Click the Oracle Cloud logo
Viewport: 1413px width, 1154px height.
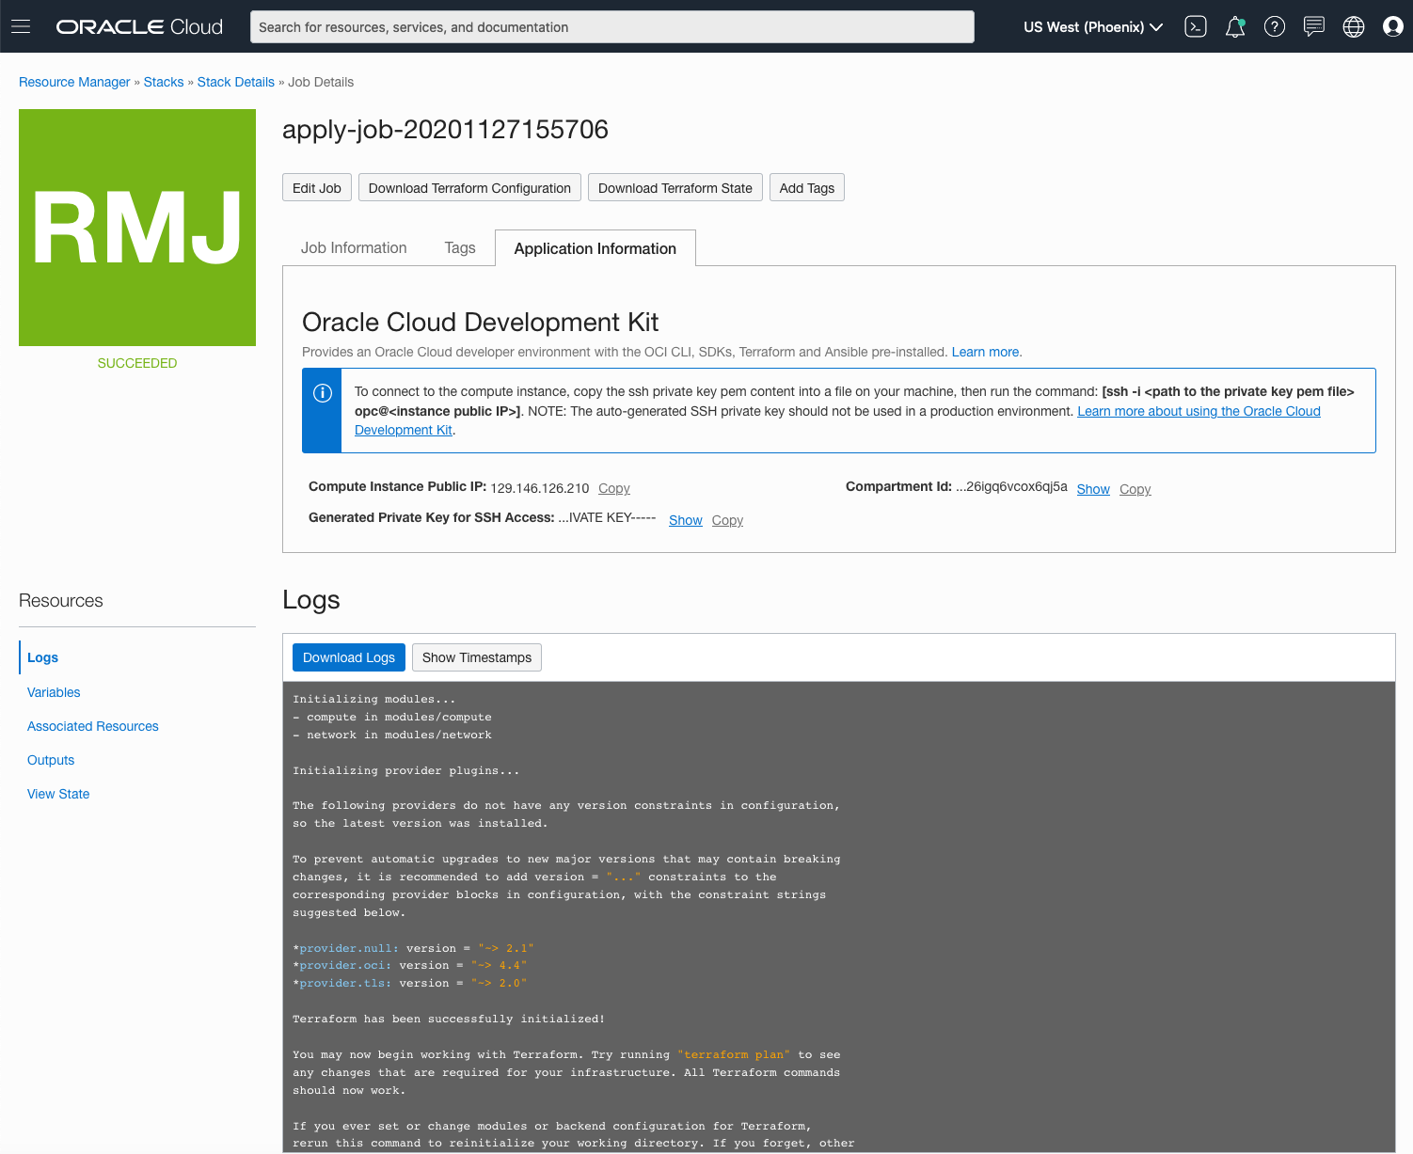(x=139, y=27)
